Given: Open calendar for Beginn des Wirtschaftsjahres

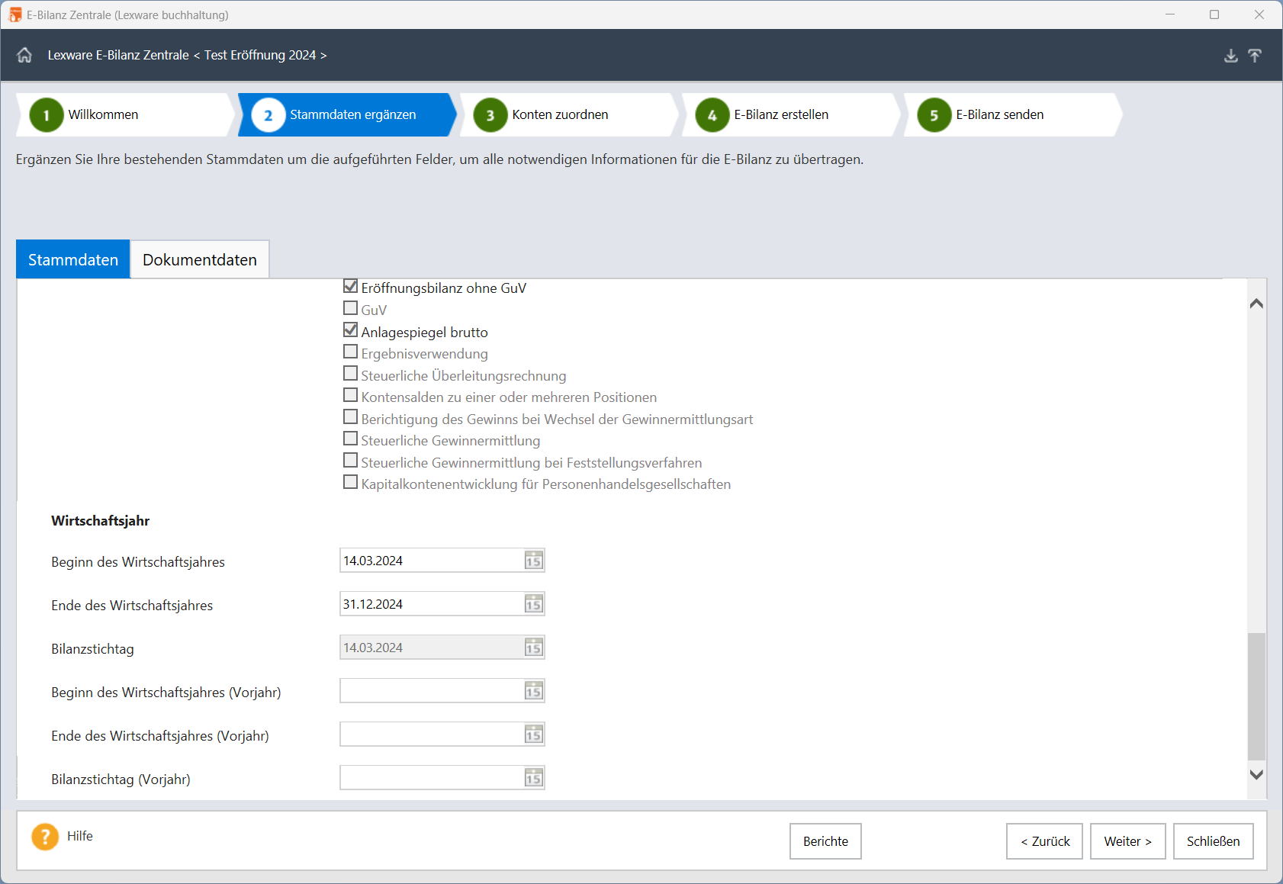Looking at the screenshot, I should coord(533,561).
